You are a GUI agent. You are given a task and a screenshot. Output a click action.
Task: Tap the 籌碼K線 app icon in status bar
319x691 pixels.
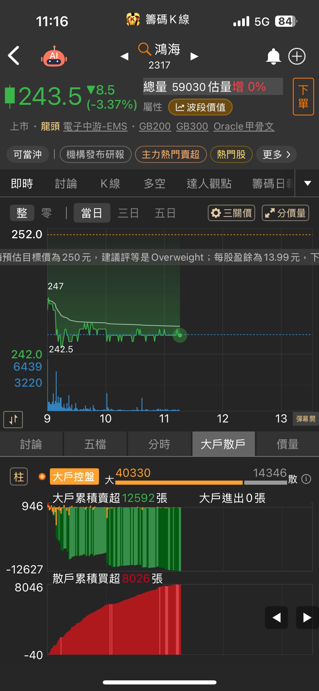tap(133, 20)
